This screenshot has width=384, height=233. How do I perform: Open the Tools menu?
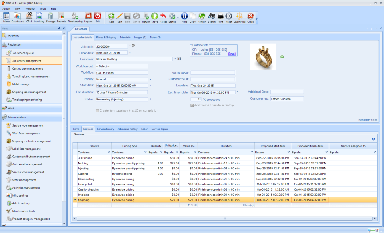[x=43, y=8]
